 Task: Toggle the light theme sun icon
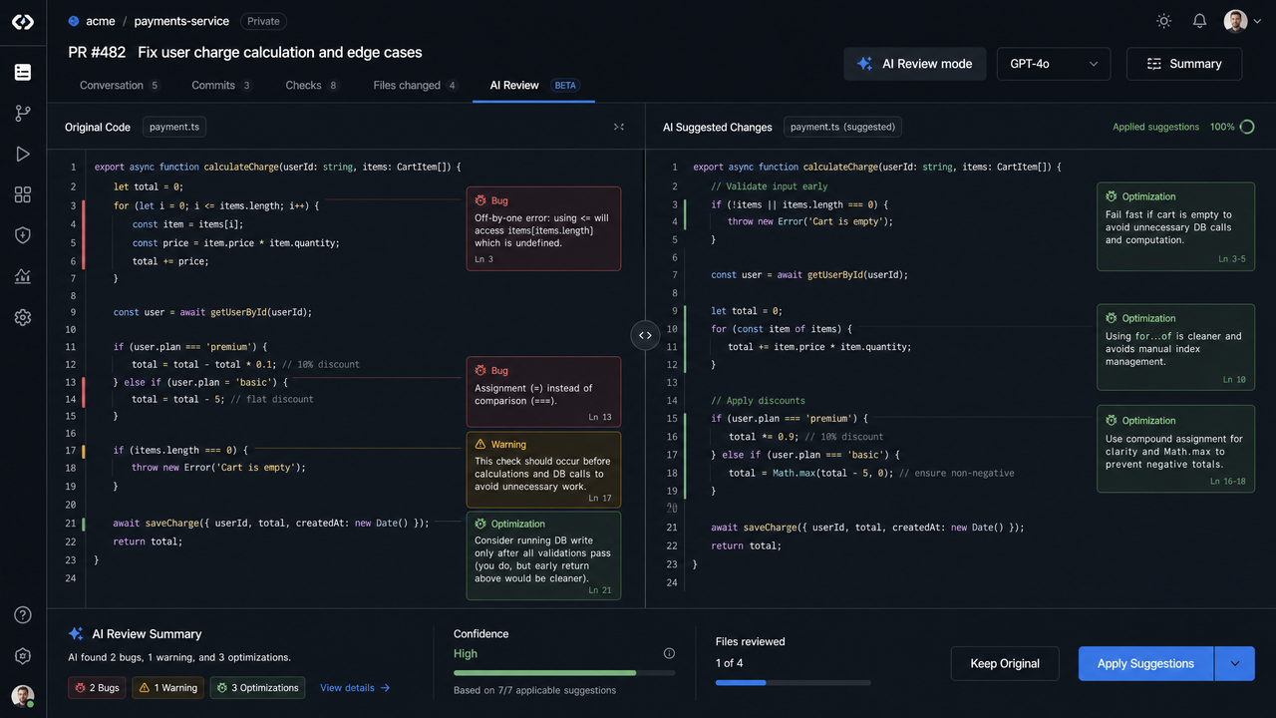(x=1164, y=21)
